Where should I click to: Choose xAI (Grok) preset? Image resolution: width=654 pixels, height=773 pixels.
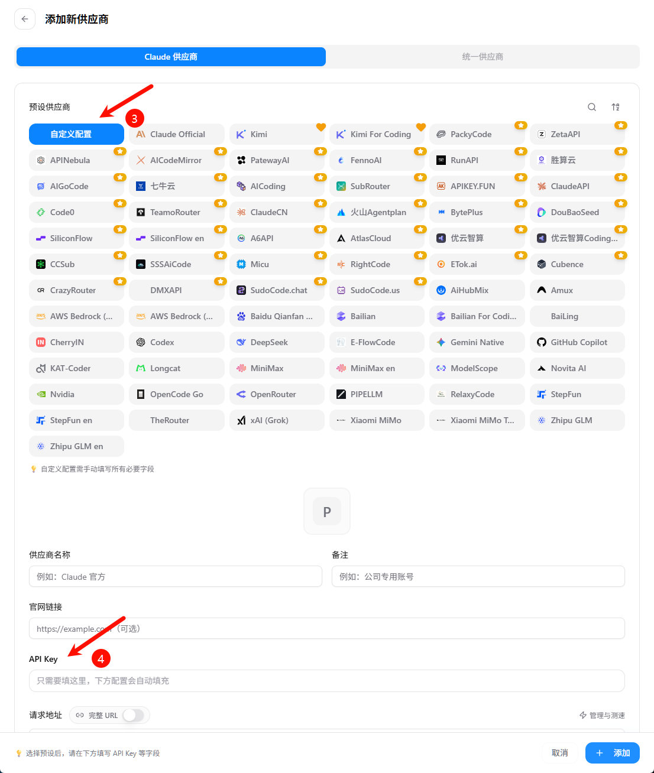tap(277, 420)
